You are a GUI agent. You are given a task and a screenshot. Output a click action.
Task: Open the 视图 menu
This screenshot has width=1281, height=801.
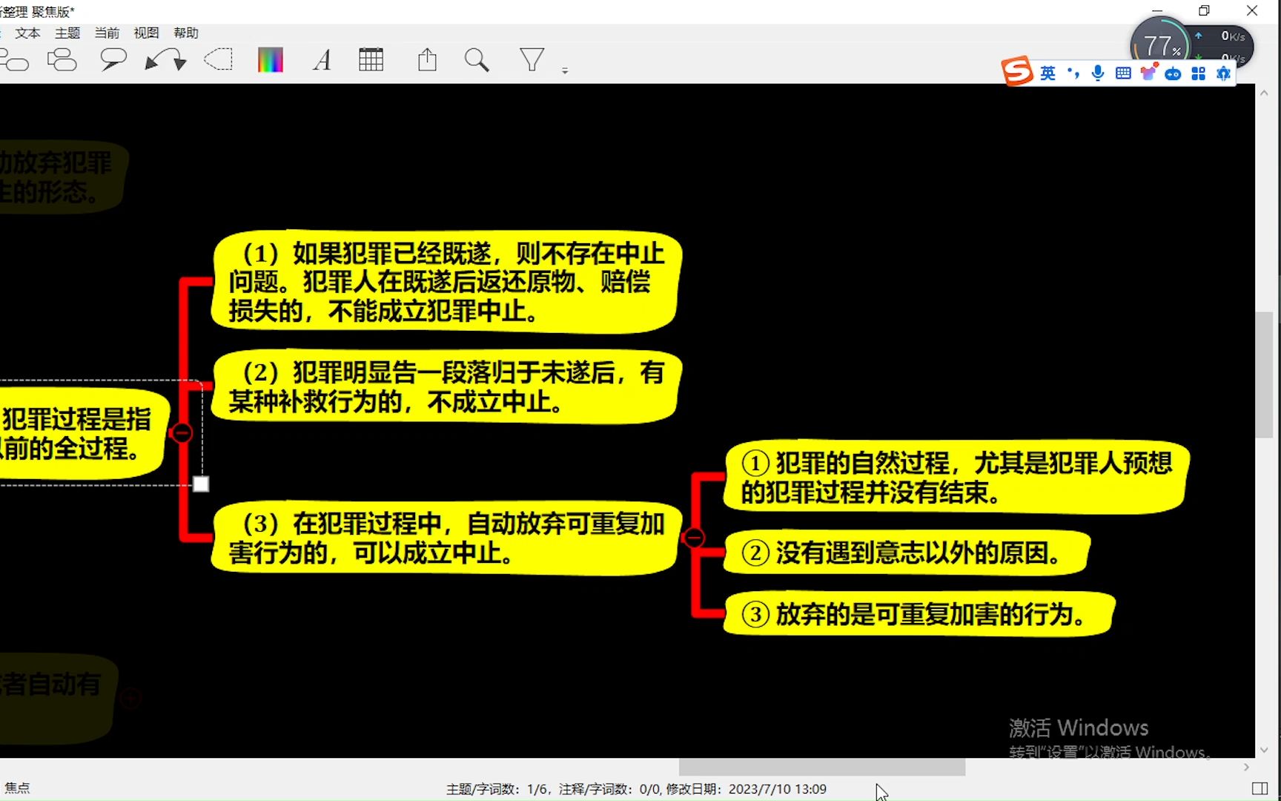pos(146,33)
